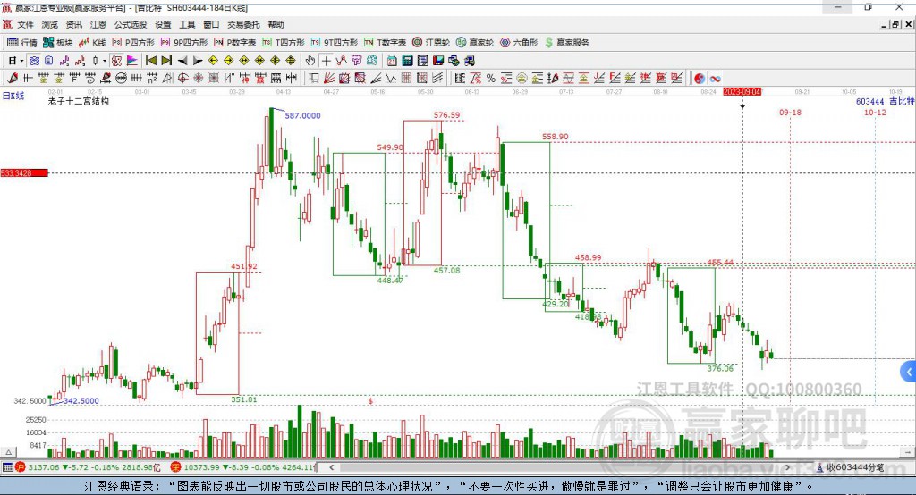The width and height of the screenshot is (916, 495).
Task: Click the colored area chart icon
Action: (132, 61)
